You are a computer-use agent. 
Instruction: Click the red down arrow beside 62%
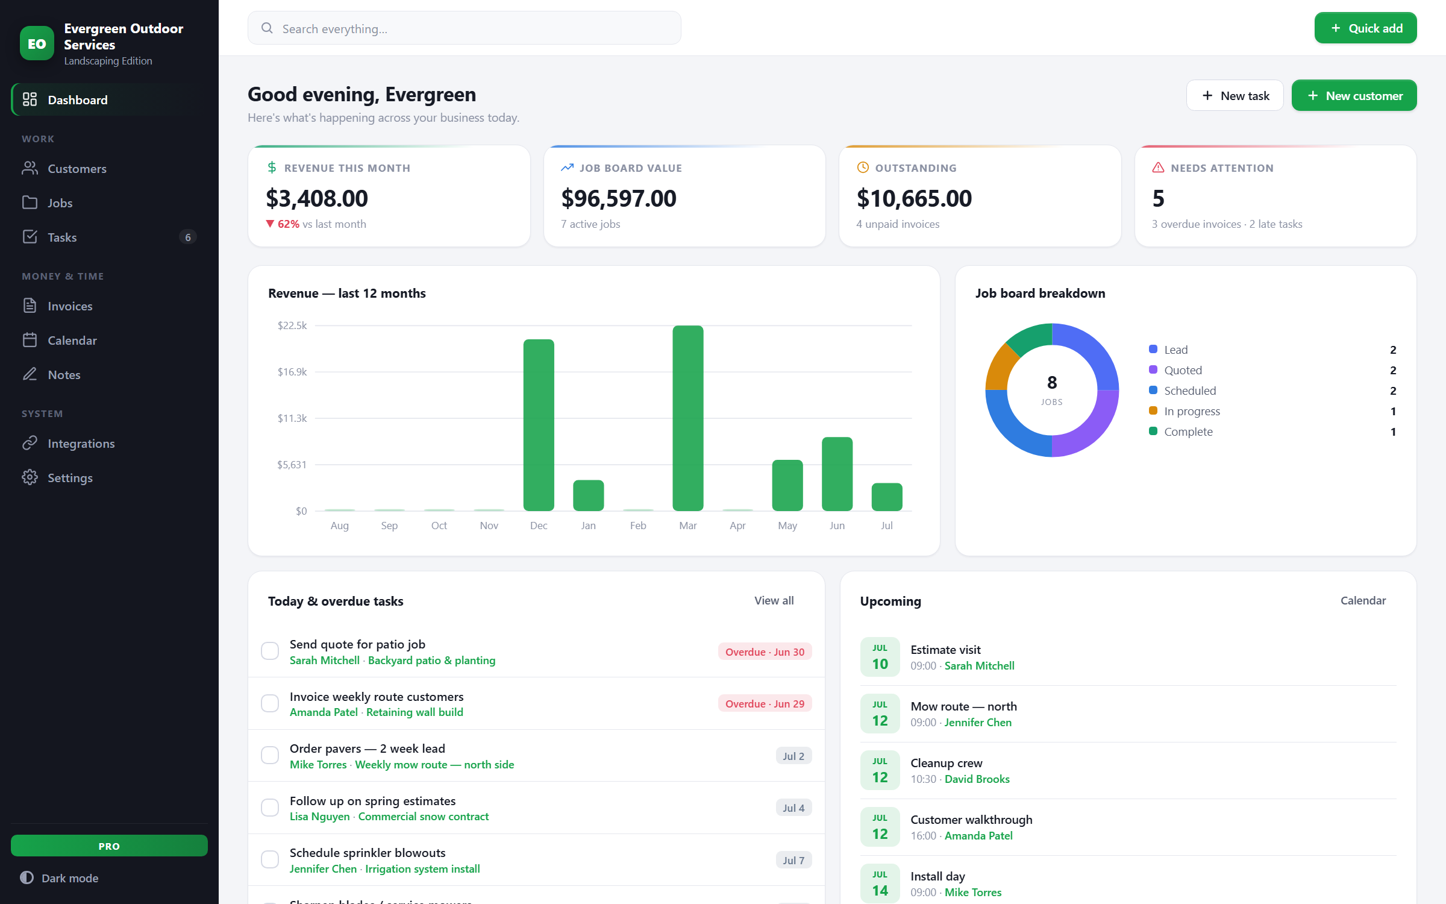270,224
